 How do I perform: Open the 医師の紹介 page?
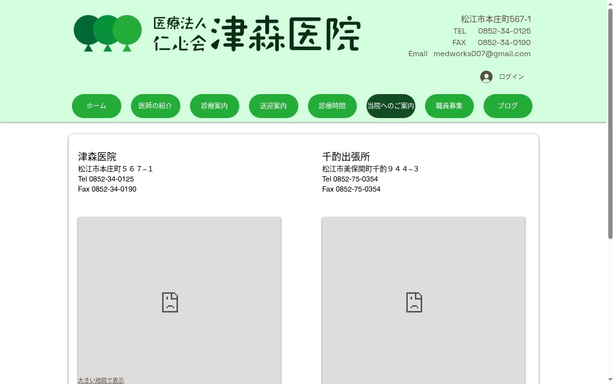155,106
